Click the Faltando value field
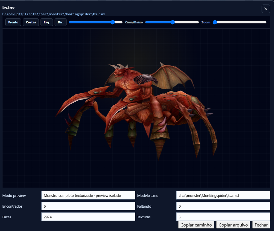Viewport: 274px width, 231px height. point(223,206)
